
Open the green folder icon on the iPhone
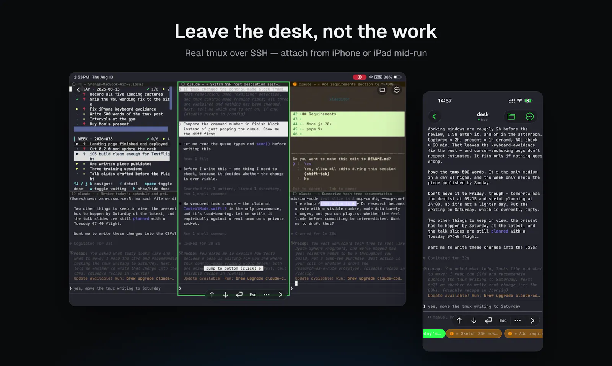point(511,117)
